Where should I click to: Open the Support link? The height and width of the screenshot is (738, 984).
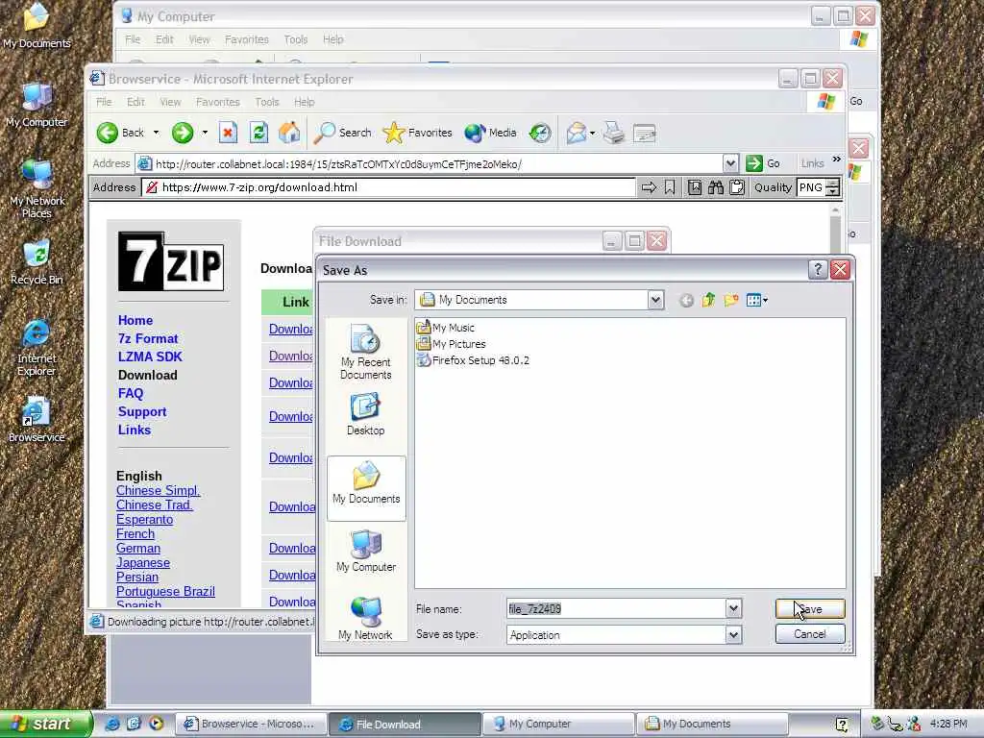click(x=142, y=411)
